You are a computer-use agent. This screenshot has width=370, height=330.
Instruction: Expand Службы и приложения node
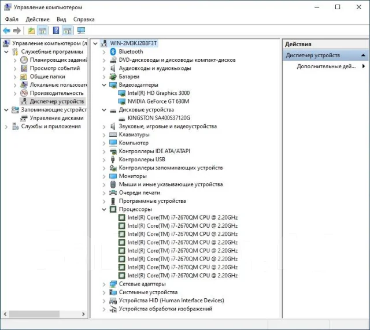pos(6,127)
